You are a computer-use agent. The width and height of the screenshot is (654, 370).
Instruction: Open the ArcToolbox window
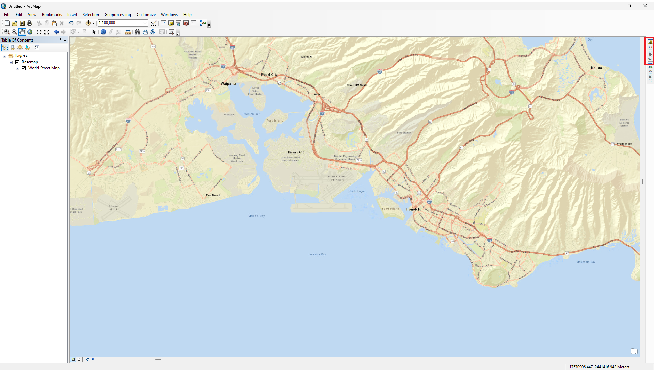[x=186, y=23]
